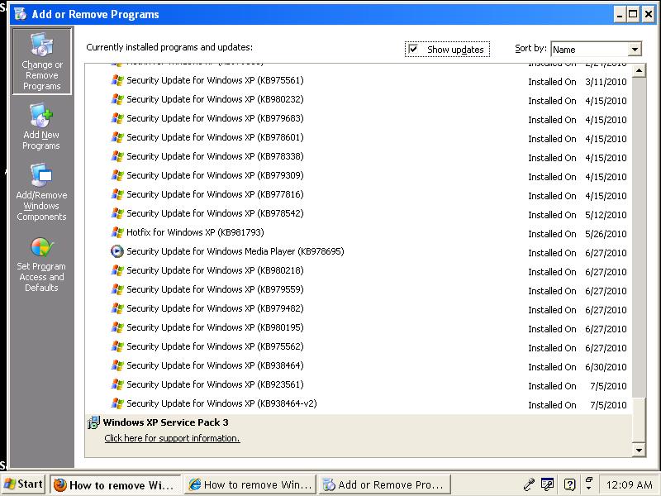The image size is (661, 496).
Task: Click the icon next to KB979309 update
Action: point(117,175)
